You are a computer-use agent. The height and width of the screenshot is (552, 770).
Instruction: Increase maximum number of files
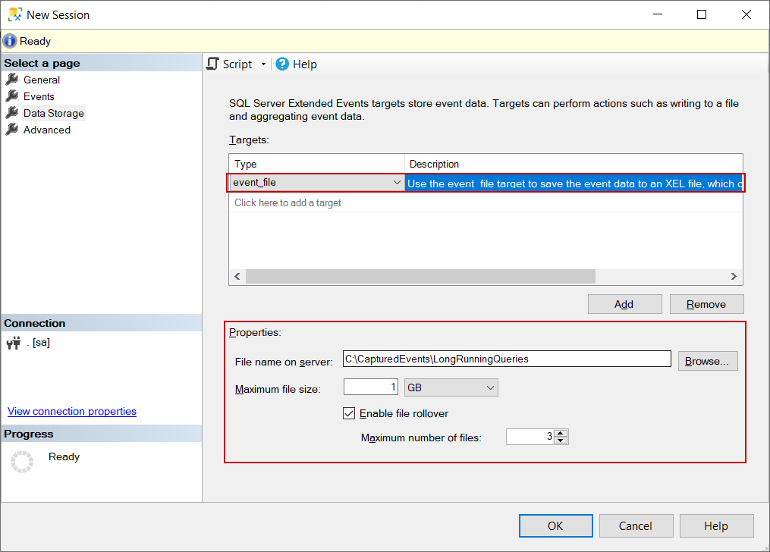click(x=561, y=433)
